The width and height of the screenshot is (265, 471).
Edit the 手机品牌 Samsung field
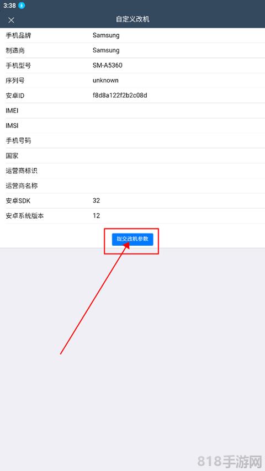[178, 35]
